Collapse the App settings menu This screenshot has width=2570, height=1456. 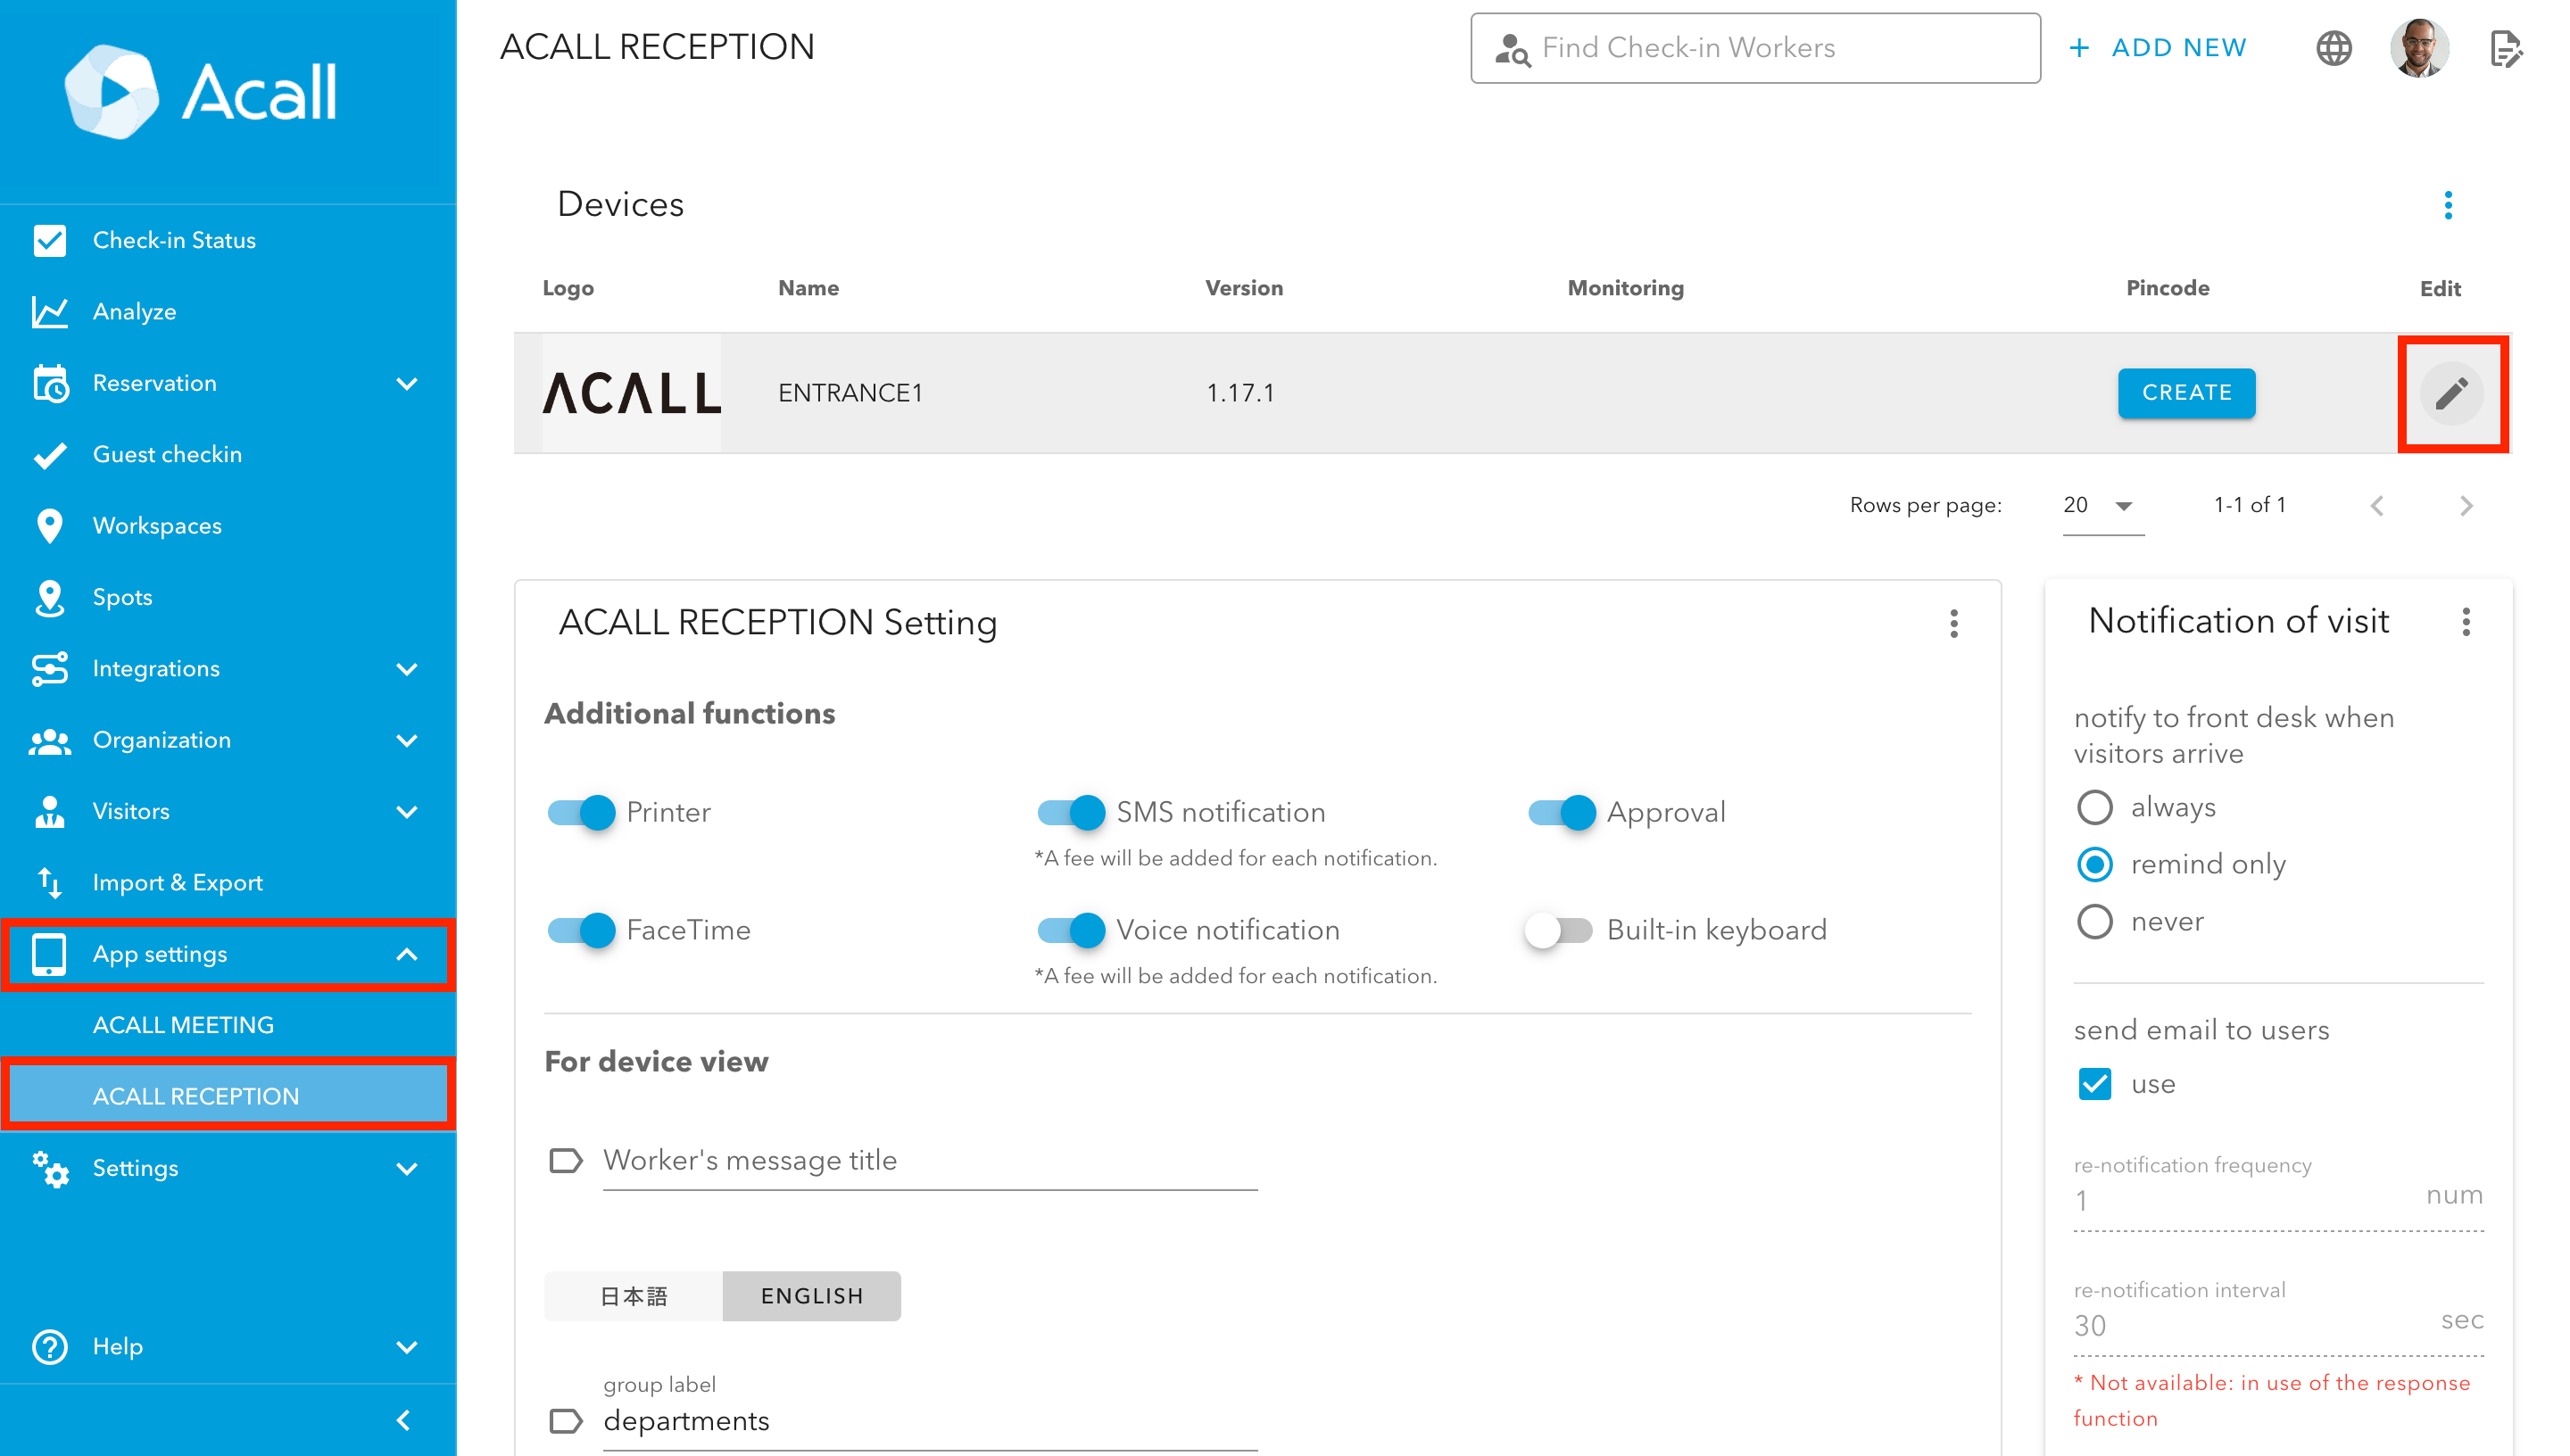point(406,954)
